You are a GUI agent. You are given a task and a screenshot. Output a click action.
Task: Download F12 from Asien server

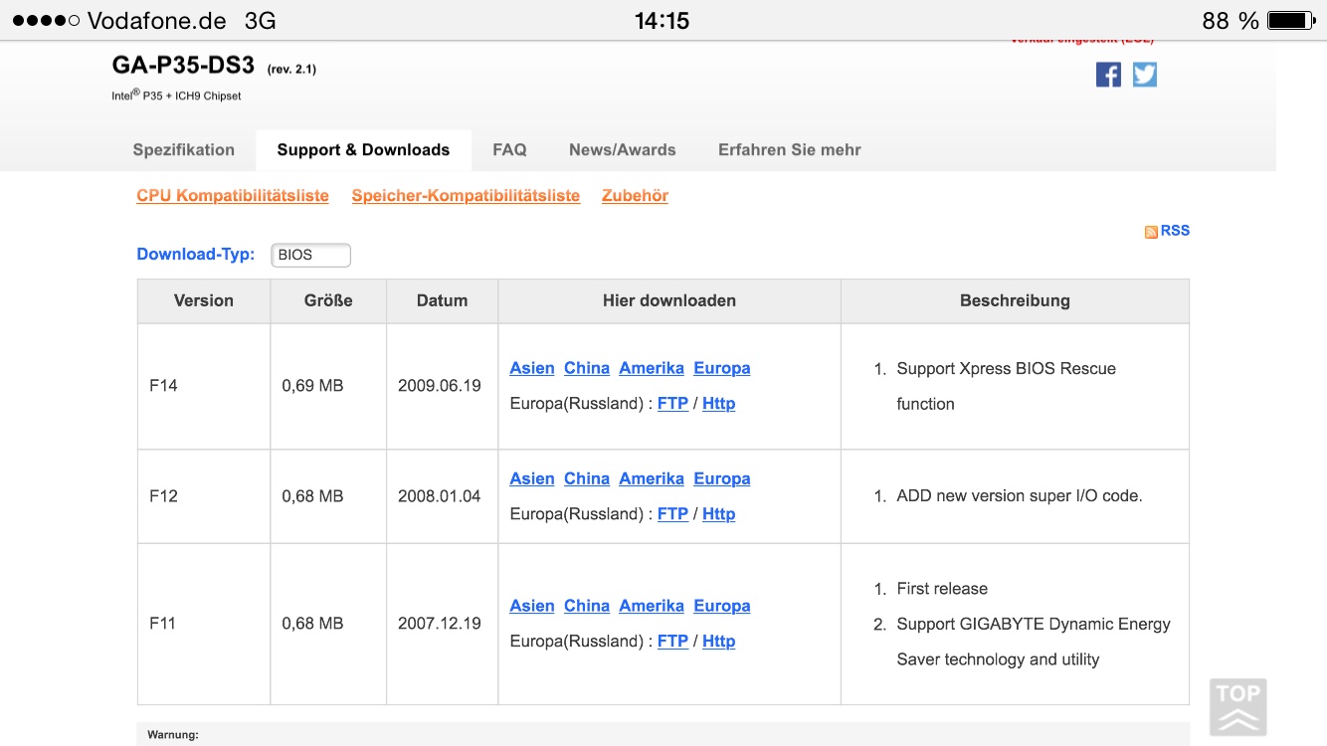pyautogui.click(x=532, y=478)
